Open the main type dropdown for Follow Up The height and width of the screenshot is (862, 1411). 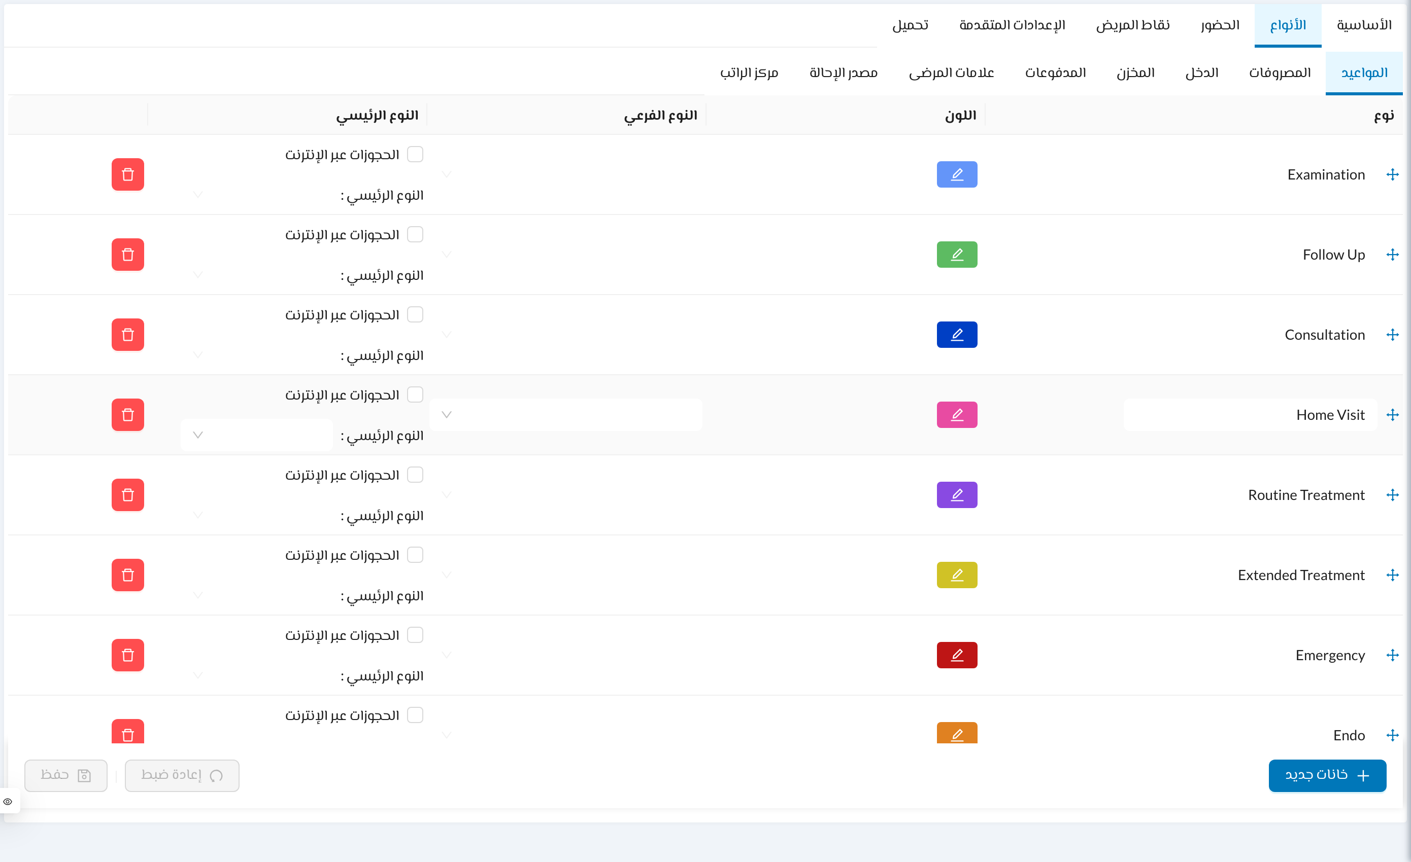256,274
